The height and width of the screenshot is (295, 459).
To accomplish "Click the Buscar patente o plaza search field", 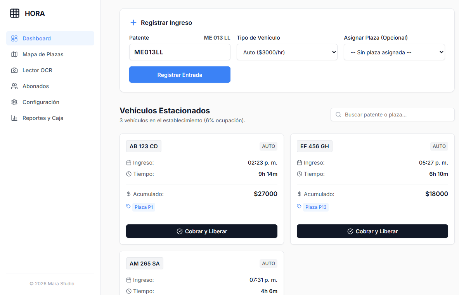I will click(x=393, y=115).
